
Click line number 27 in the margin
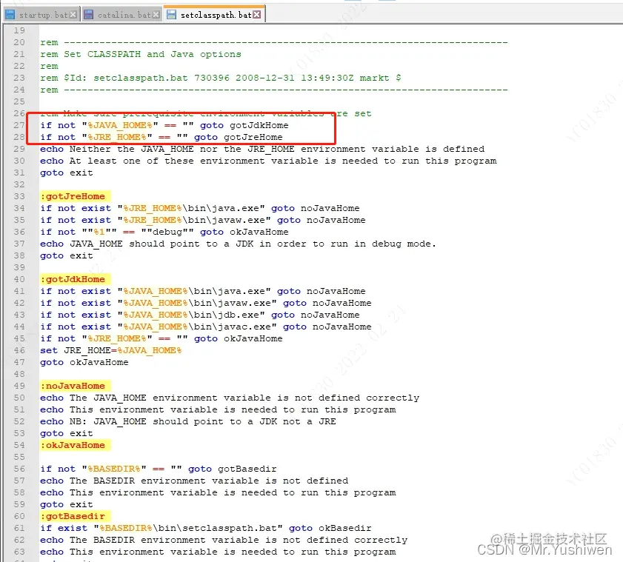(19, 125)
